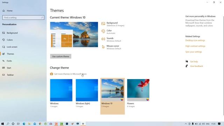Click the microphone tray icon
The image size is (224, 126).
click(x=193, y=124)
